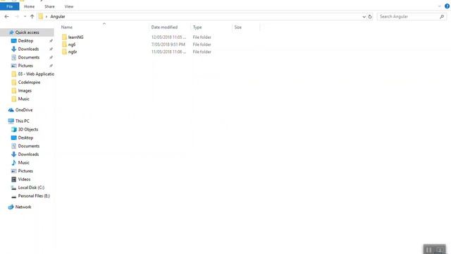This screenshot has width=451, height=254.
Task: Open Downloads under This PC
Action: point(28,155)
